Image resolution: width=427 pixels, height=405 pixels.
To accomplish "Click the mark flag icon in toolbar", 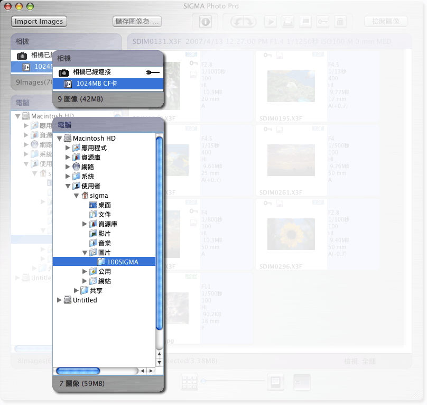I will (x=305, y=22).
